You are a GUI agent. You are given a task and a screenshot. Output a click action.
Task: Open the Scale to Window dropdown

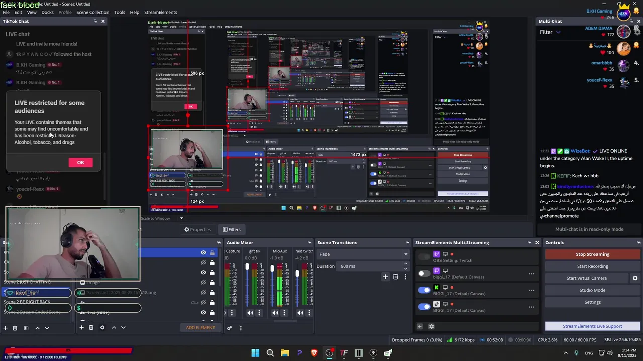pos(162,218)
